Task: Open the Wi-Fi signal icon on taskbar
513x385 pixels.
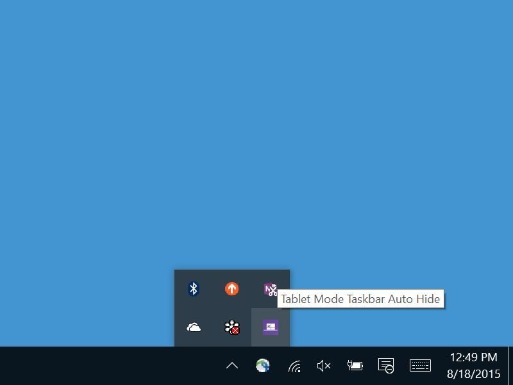Action: (x=293, y=366)
